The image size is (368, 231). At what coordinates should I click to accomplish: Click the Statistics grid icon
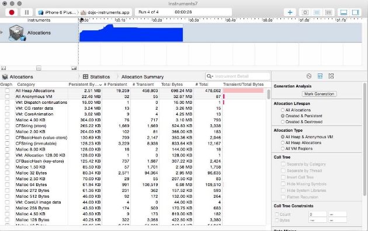86,76
